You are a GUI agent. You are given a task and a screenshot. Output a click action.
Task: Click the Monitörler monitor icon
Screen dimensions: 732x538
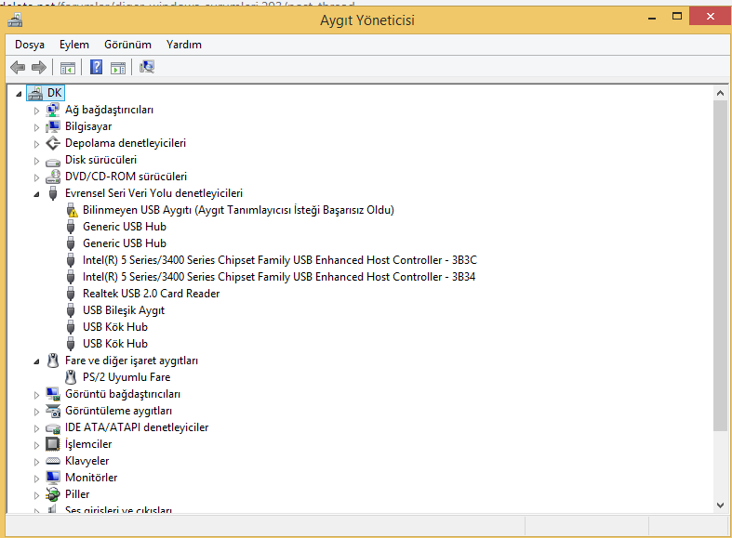(x=53, y=478)
